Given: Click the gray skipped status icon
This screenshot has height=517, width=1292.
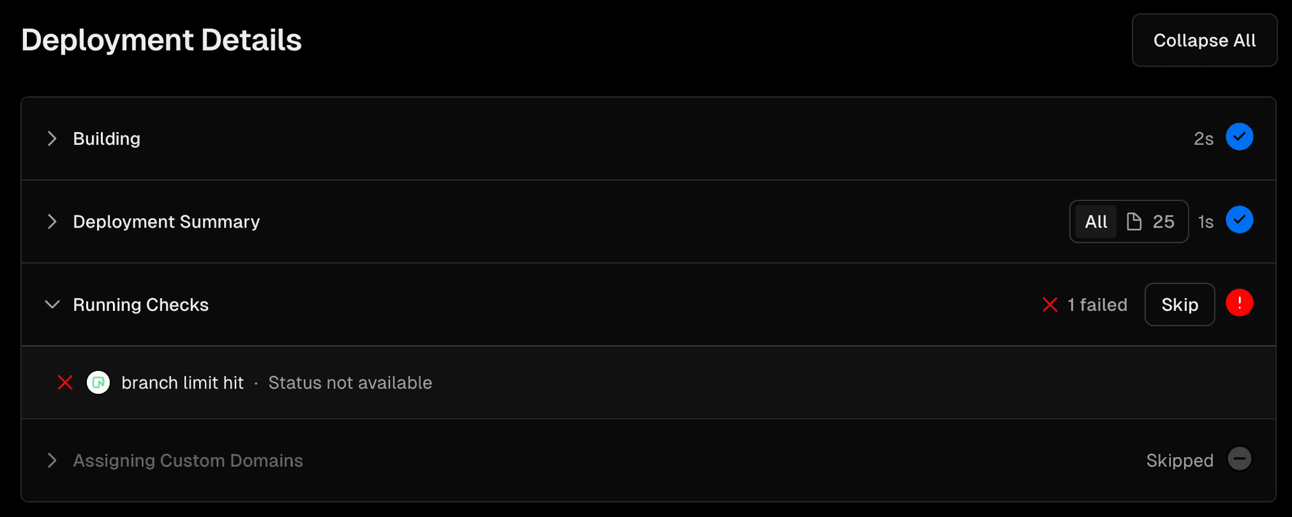Looking at the screenshot, I should point(1239,459).
